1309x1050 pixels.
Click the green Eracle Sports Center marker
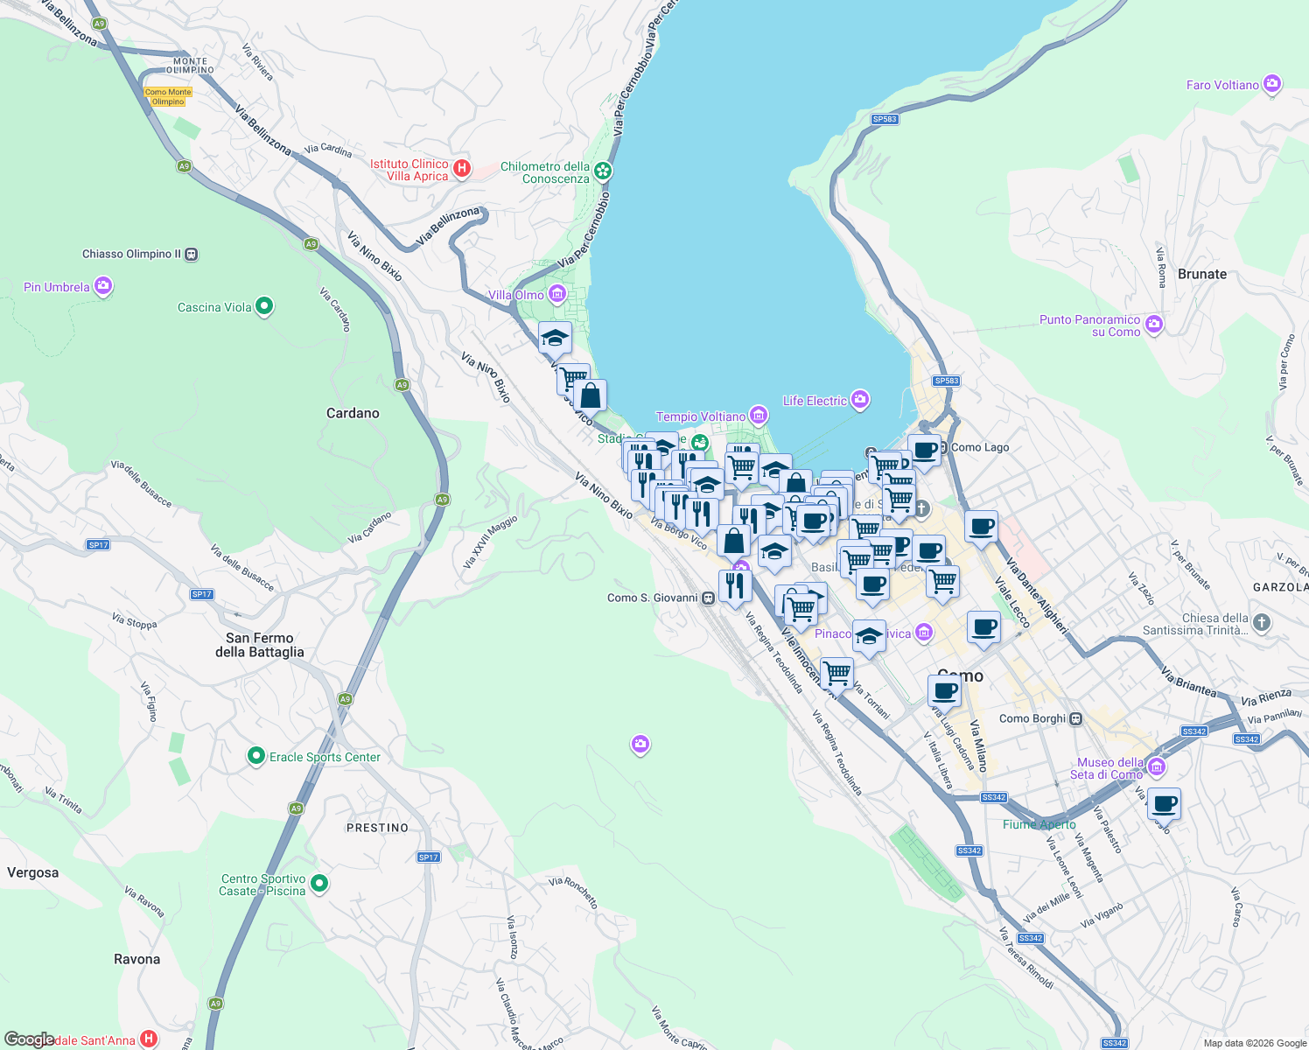(x=255, y=756)
